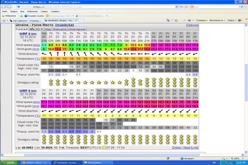Click the search magnifier icon
This screenshot has width=248, height=165.
[x=242, y=7]
